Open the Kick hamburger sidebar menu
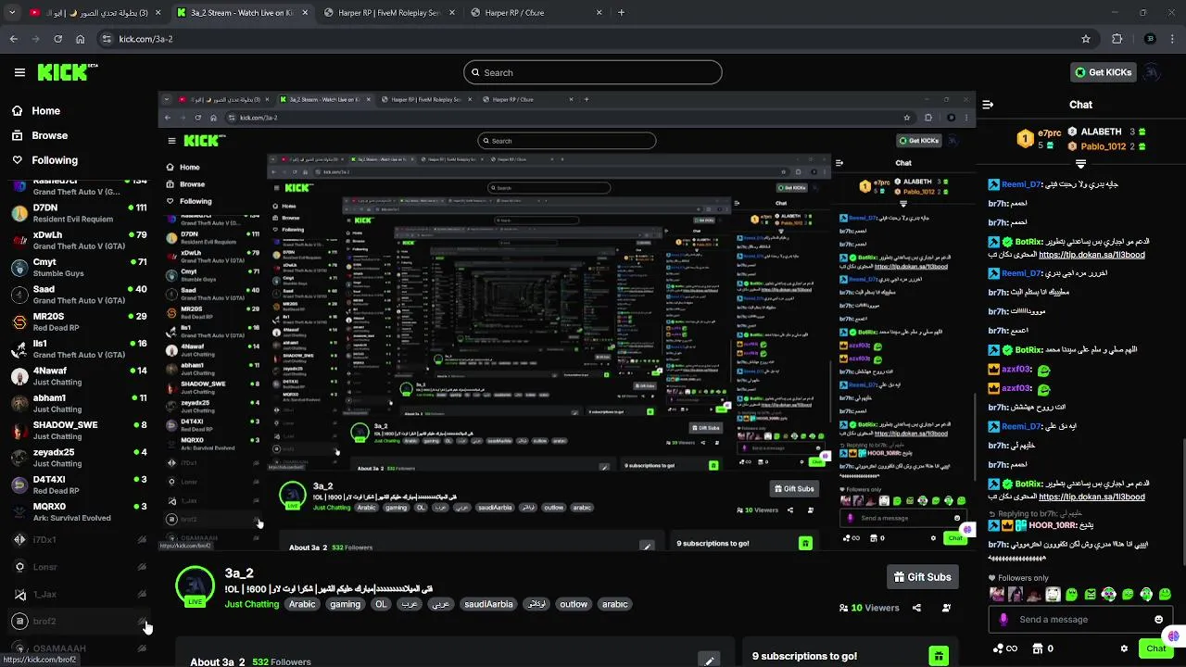Image resolution: width=1186 pixels, height=667 pixels. [19, 72]
